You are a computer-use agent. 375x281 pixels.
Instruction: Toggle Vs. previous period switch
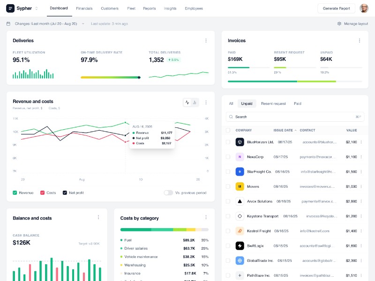(168, 192)
